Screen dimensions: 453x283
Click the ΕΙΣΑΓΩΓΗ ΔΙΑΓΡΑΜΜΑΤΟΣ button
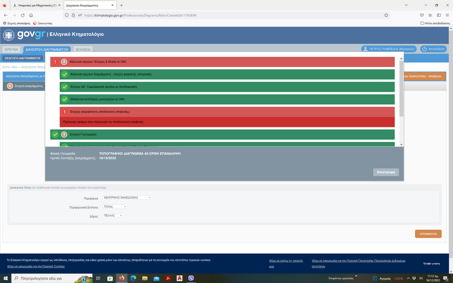click(23, 58)
